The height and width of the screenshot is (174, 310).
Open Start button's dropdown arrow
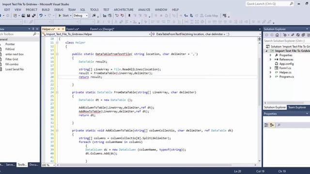(71, 15)
